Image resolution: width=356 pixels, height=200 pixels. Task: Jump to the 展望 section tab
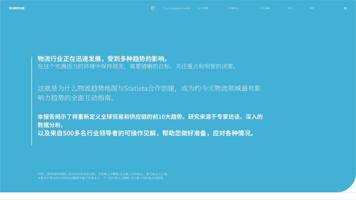click(x=312, y=8)
